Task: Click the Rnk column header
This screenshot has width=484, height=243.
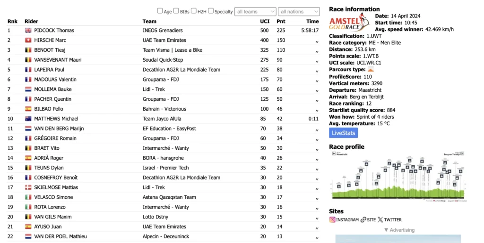Action: pyautogui.click(x=12, y=21)
